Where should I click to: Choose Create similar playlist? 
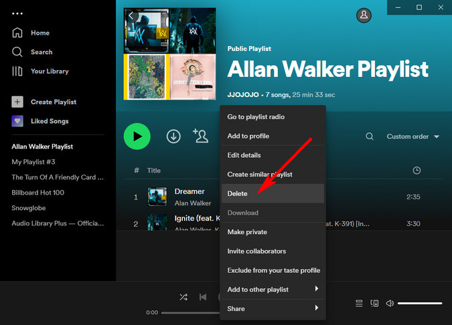pyautogui.click(x=273, y=175)
